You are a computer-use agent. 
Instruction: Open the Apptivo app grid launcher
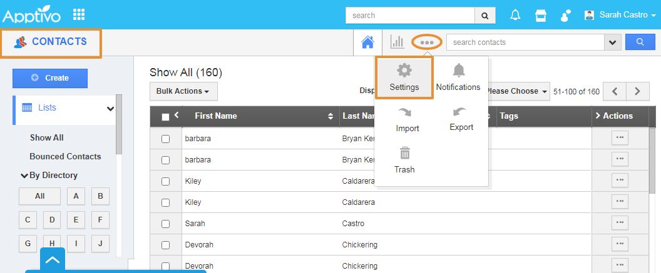79,14
